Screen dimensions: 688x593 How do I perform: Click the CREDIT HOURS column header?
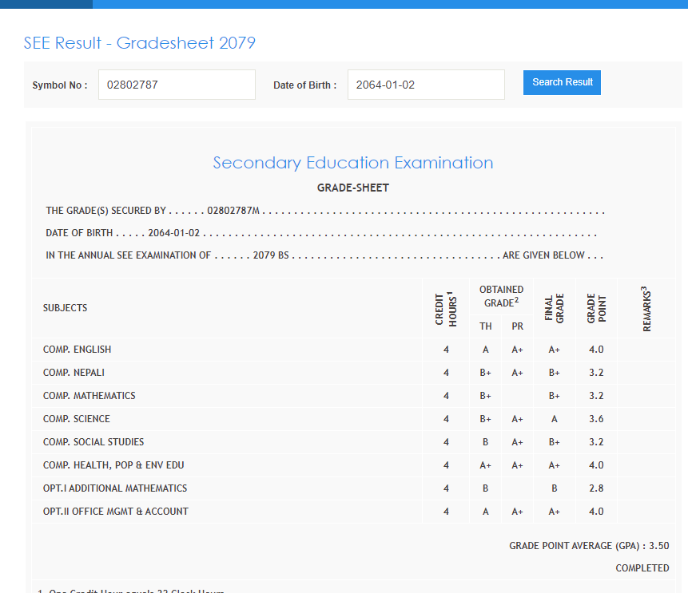click(x=446, y=308)
